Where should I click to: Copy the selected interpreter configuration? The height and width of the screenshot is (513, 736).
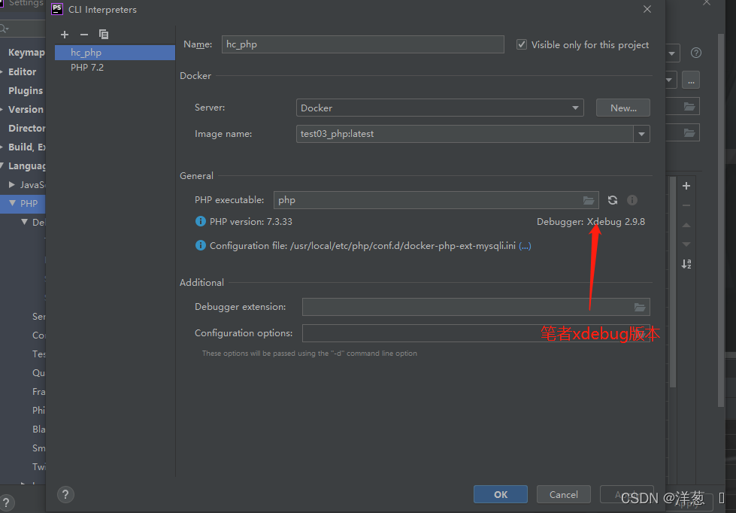[x=104, y=35]
